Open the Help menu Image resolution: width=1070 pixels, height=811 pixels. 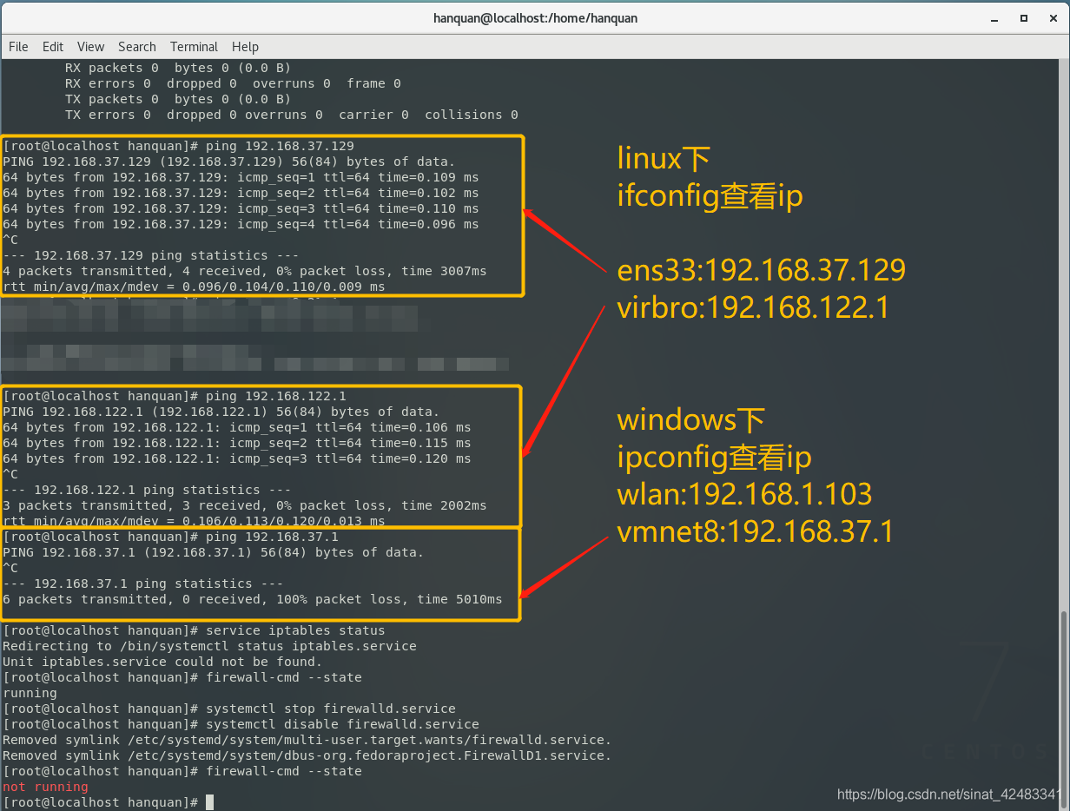tap(245, 47)
